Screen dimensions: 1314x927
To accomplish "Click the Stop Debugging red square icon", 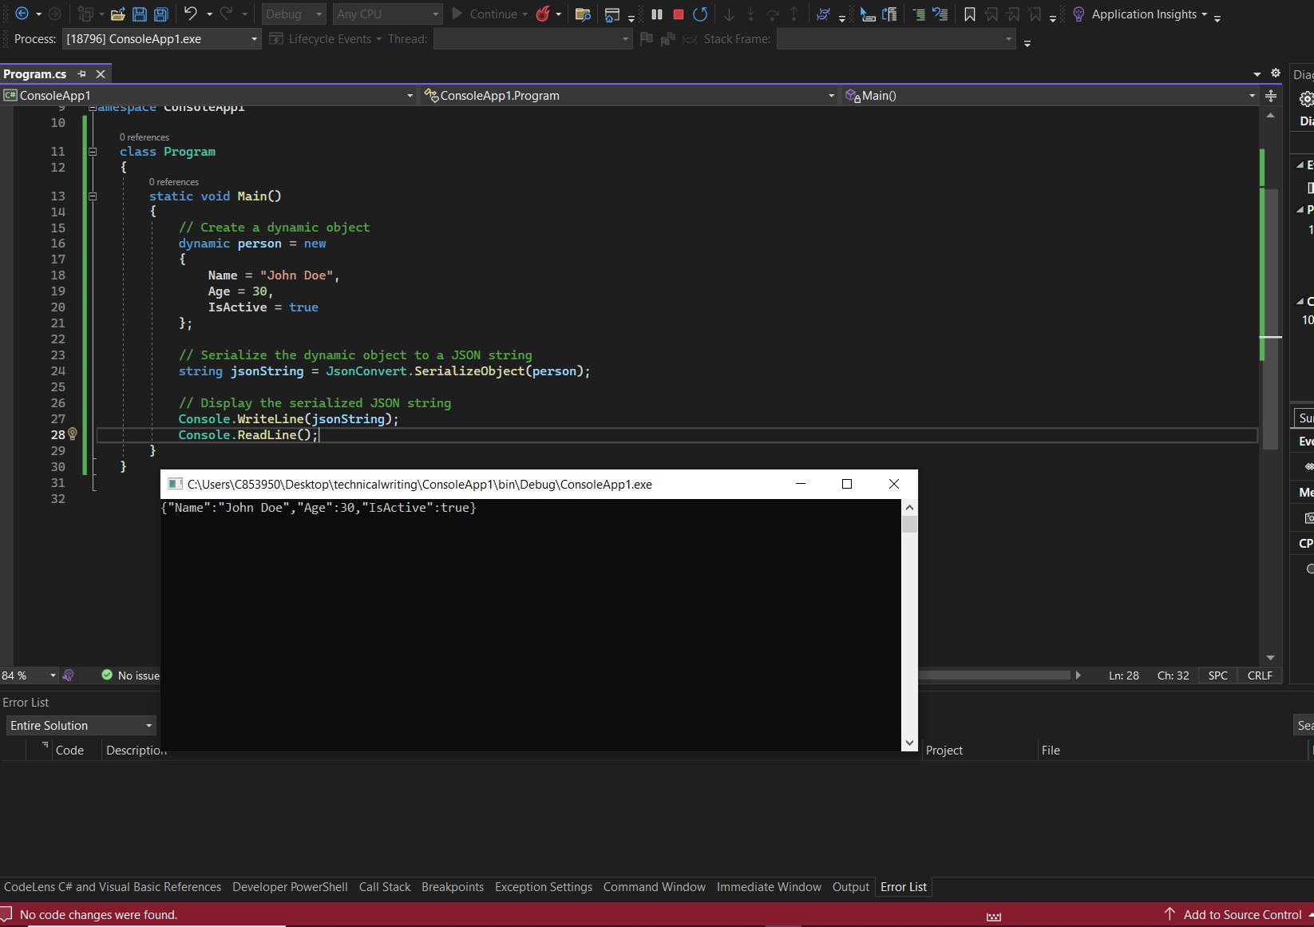I will [679, 14].
